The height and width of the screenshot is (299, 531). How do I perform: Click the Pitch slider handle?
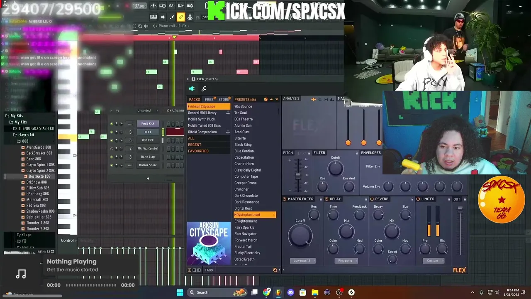[x=297, y=175]
